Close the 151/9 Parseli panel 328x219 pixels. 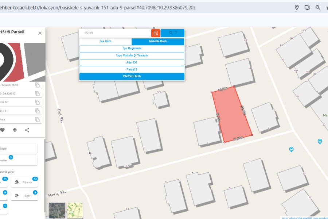click(x=40, y=33)
